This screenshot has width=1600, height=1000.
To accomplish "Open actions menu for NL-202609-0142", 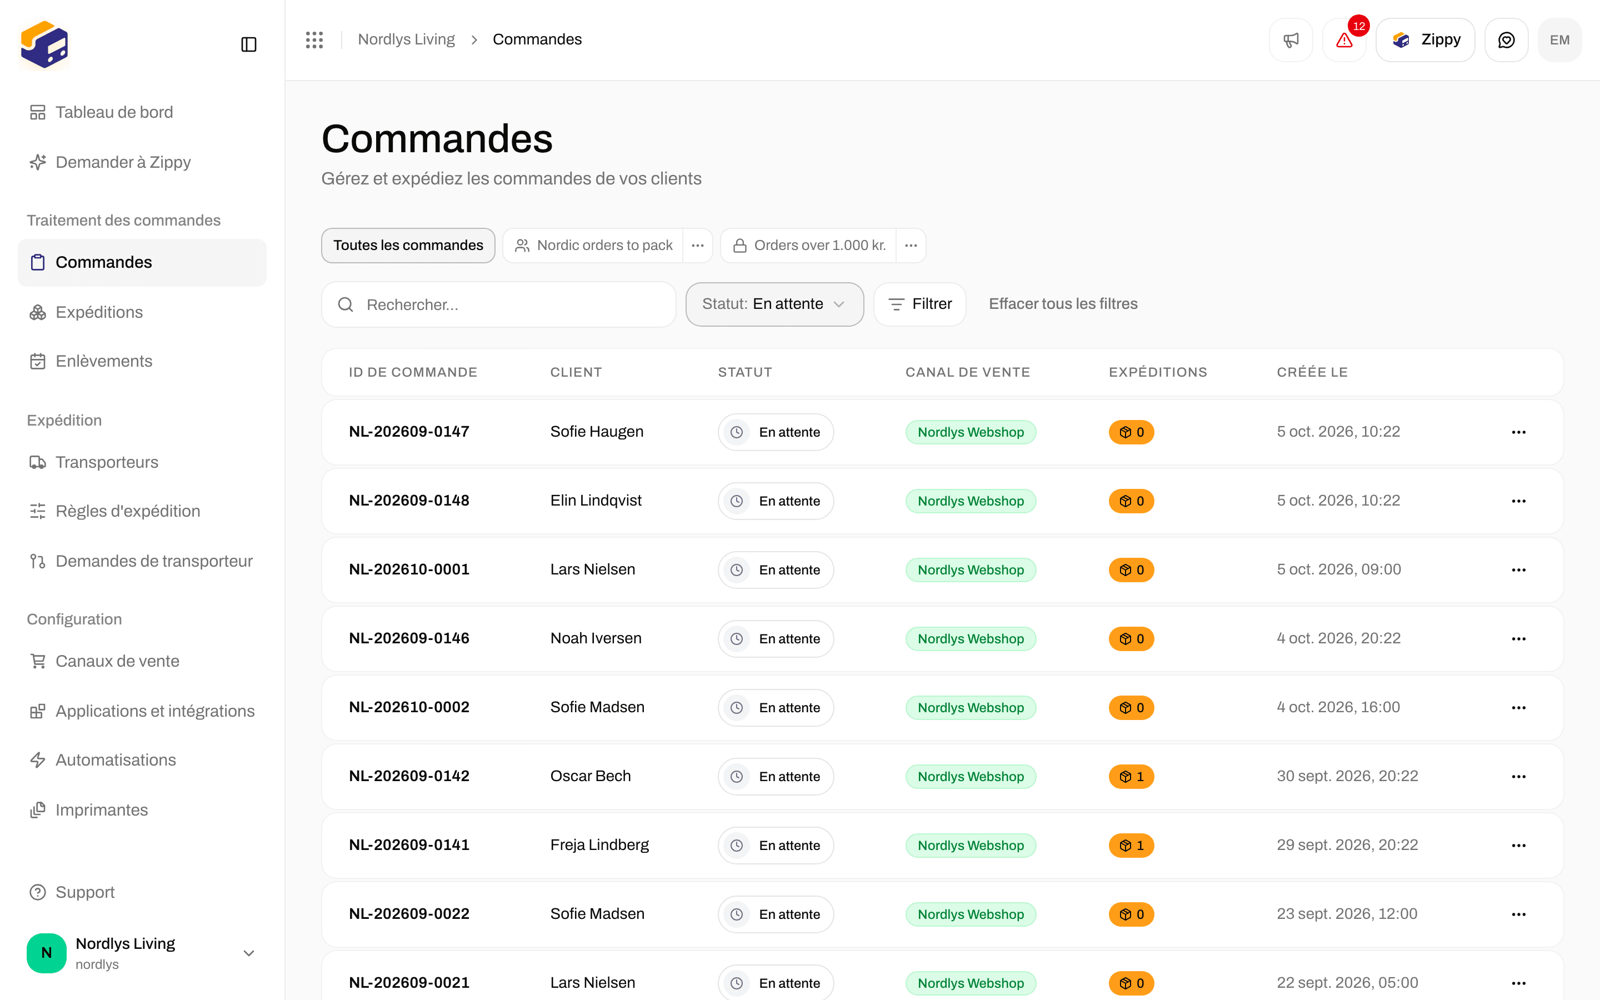I will click(x=1519, y=777).
